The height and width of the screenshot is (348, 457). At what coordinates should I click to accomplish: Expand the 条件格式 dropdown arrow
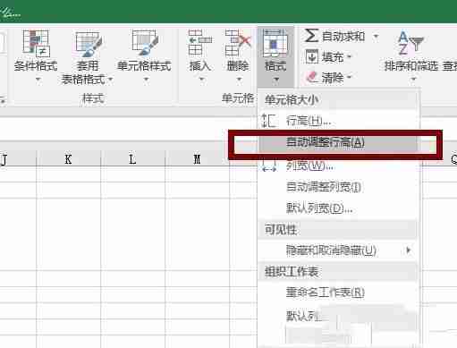[38, 80]
